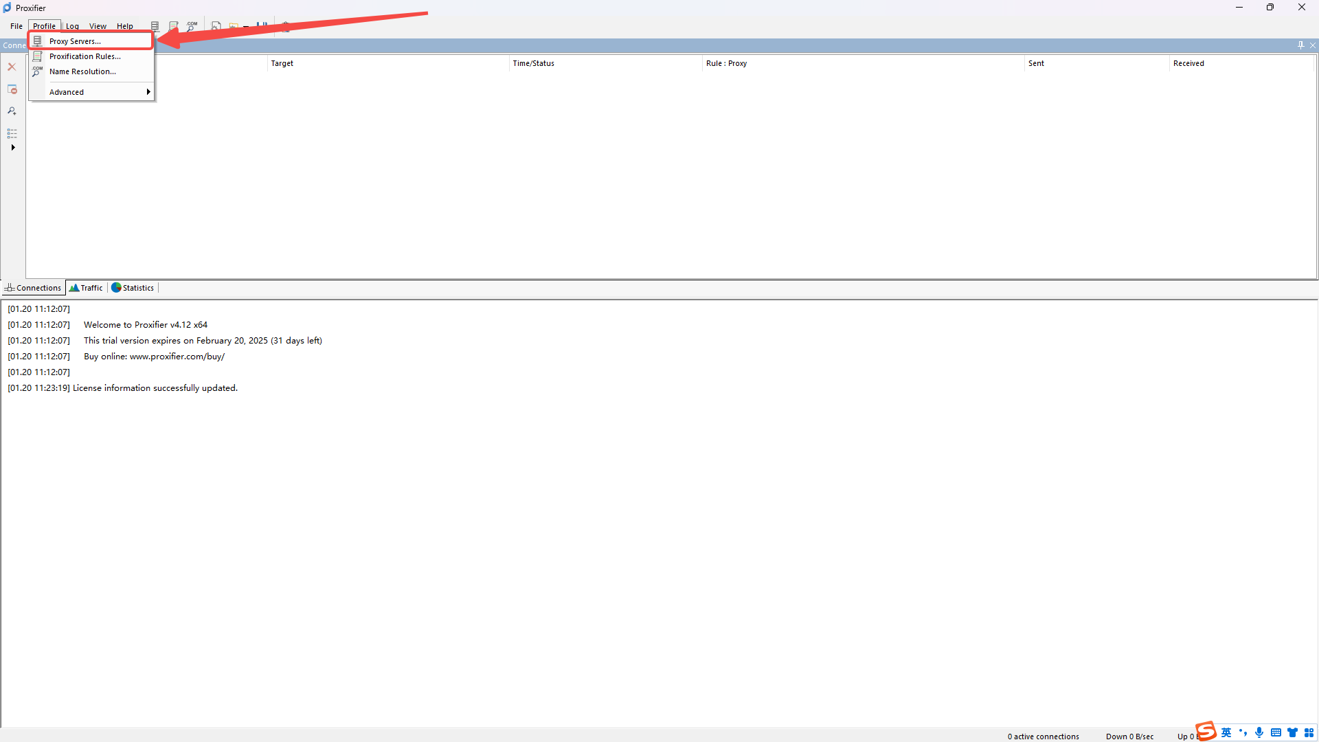1319x742 pixels.
Task: Click 'Down 0 B/sec' status bar entry
Action: 1130,737
